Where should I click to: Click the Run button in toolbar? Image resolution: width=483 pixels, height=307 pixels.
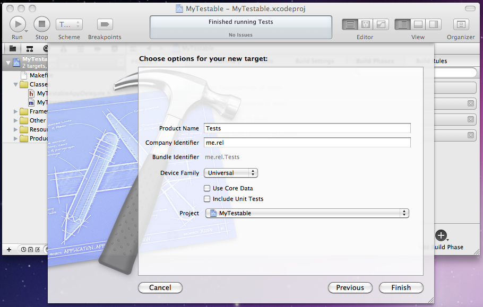18,24
